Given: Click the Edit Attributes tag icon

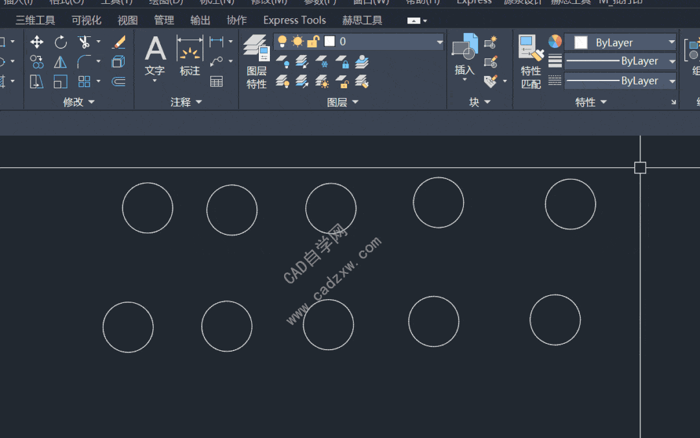Looking at the screenshot, I should tap(490, 81).
